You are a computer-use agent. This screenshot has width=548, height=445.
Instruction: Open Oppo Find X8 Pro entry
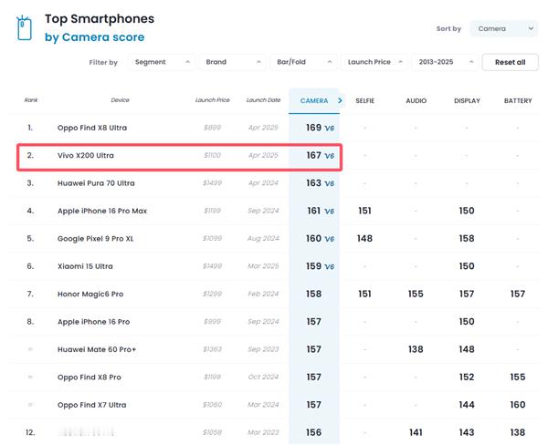90,378
